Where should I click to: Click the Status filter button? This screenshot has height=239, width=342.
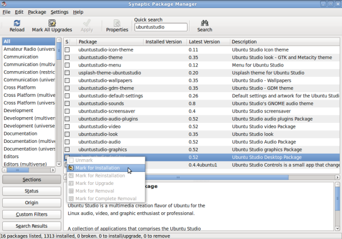pos(31,191)
